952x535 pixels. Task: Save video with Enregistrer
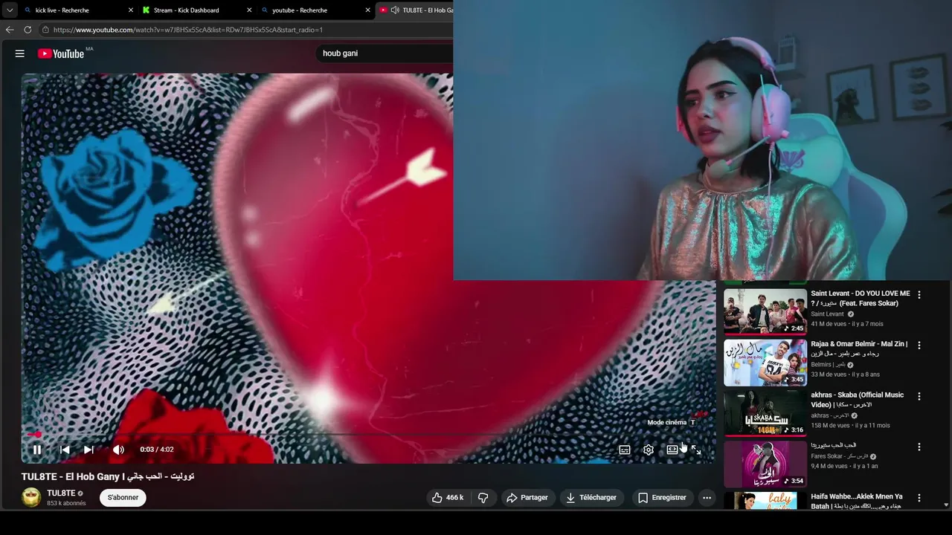click(x=662, y=497)
